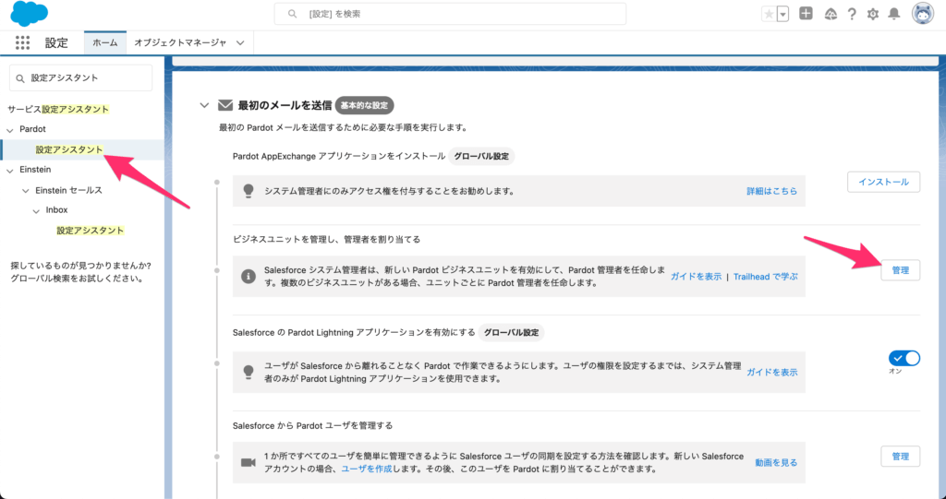Collapse the Pardot tree node
The image size is (946, 499).
pos(10,129)
